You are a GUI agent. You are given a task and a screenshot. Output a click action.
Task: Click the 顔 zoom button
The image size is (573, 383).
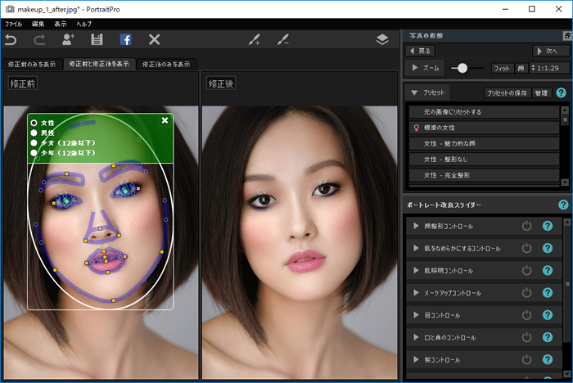point(521,69)
